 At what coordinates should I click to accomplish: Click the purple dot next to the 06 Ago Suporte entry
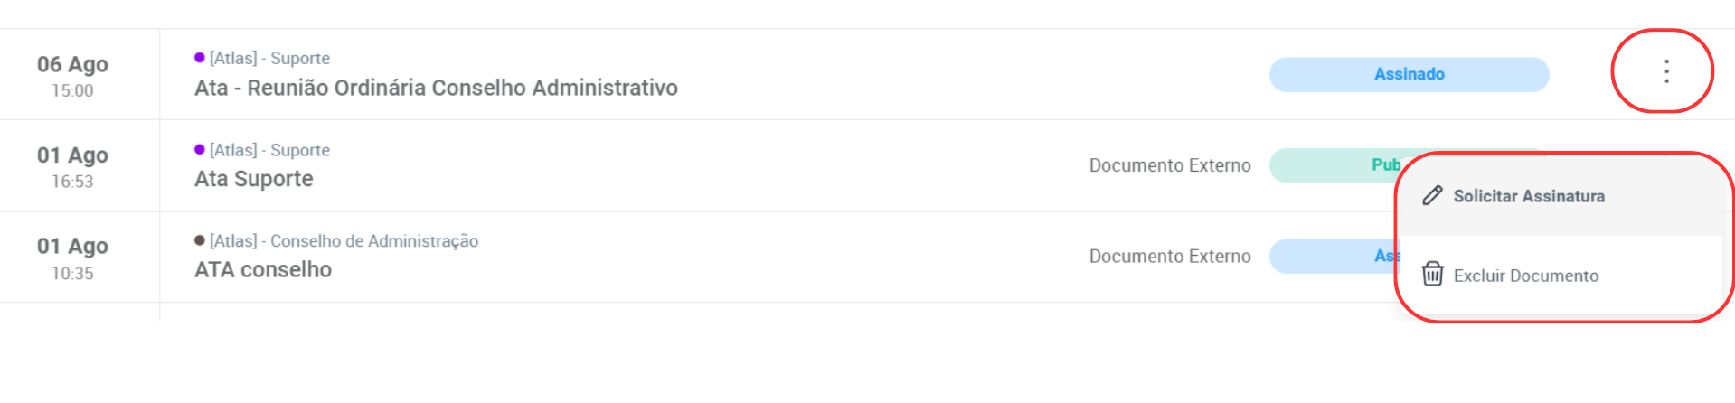200,58
